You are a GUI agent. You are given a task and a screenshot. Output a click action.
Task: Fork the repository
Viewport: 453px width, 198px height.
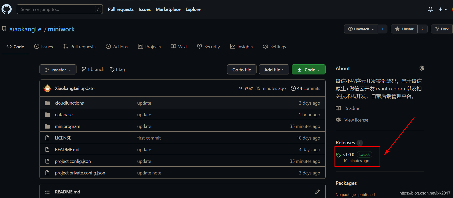click(x=442, y=29)
